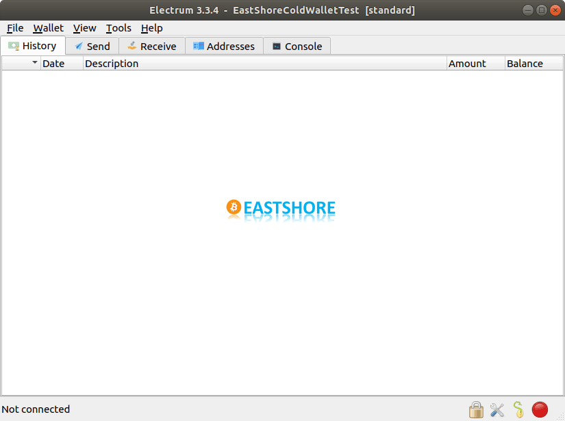Open preferences via the tools icon

[497, 410]
